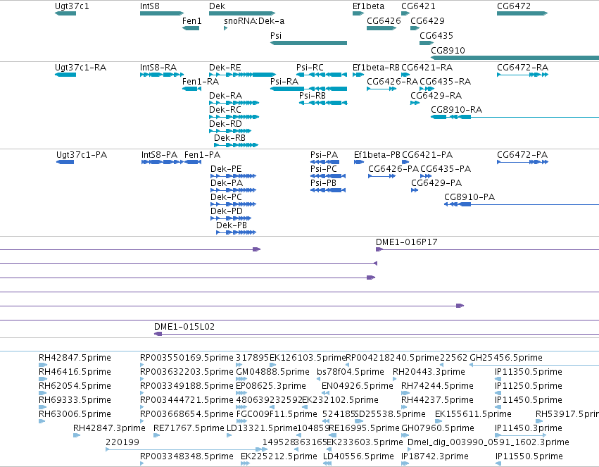Click the Ugt37c1-PA protein glyph

pyautogui.click(x=65, y=162)
